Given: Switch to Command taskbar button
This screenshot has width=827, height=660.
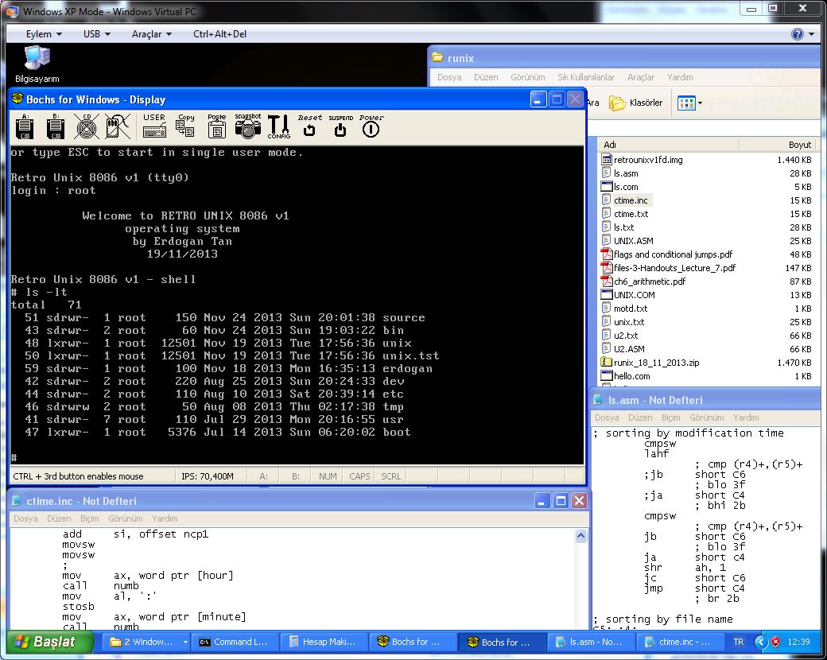Looking at the screenshot, I should click(x=234, y=642).
